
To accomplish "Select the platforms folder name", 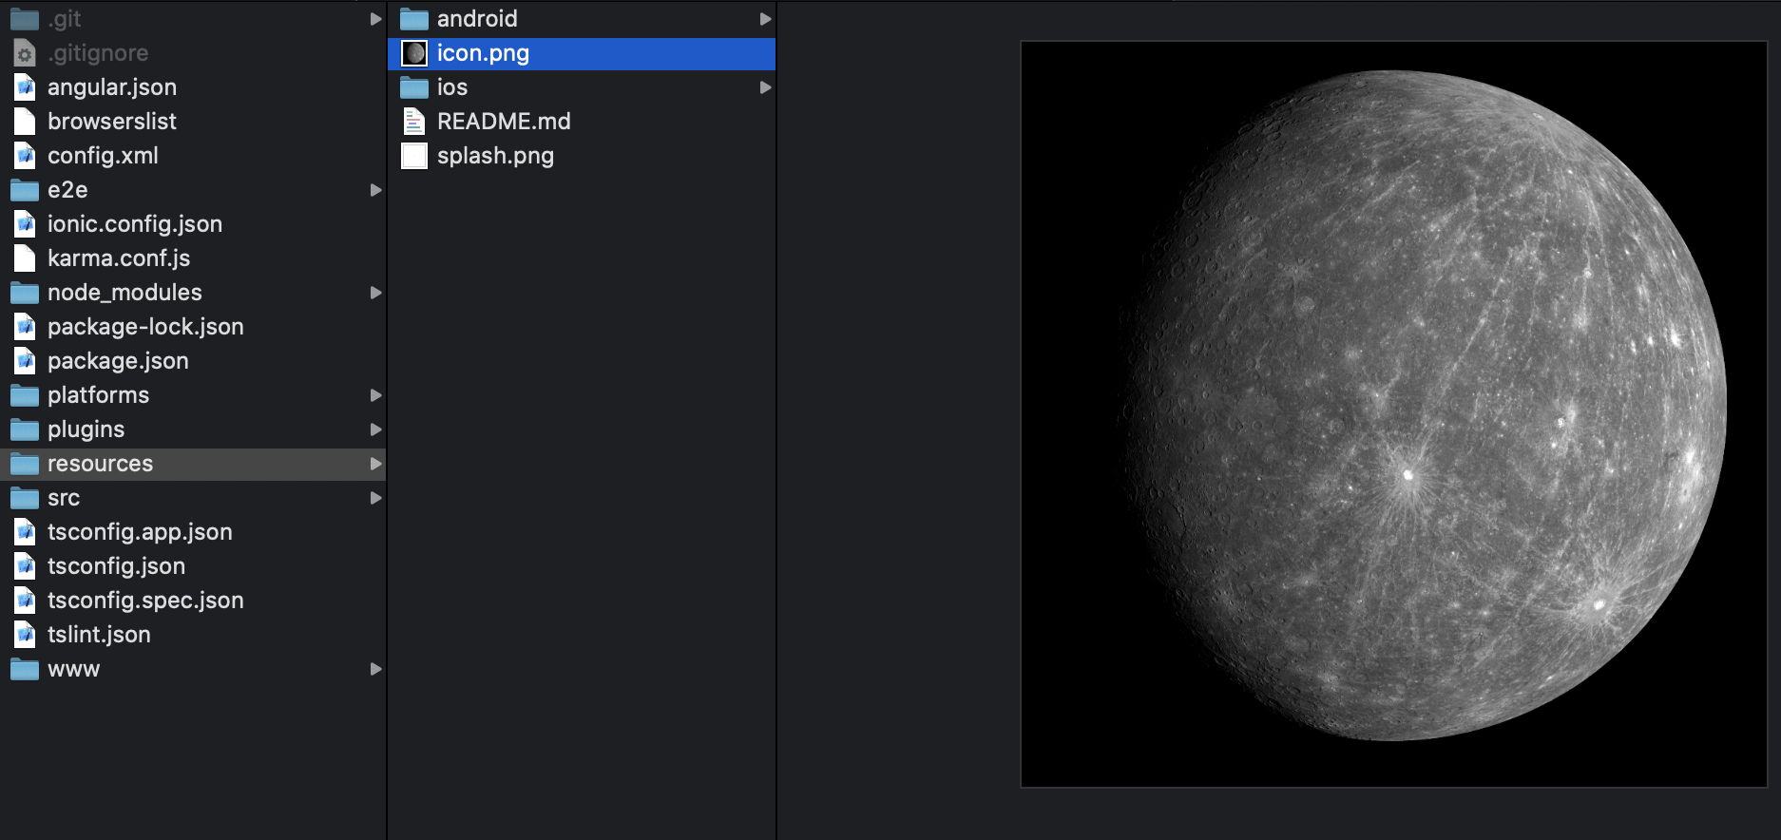I will click(98, 395).
